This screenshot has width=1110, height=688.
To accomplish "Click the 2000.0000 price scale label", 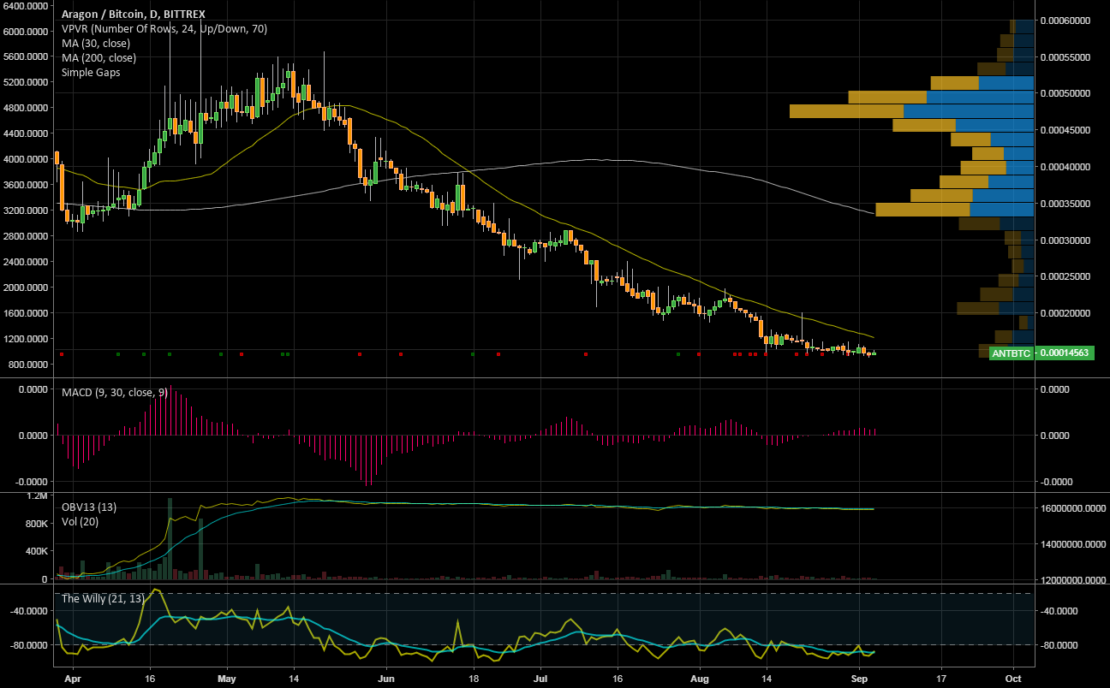I will click(x=24, y=288).
